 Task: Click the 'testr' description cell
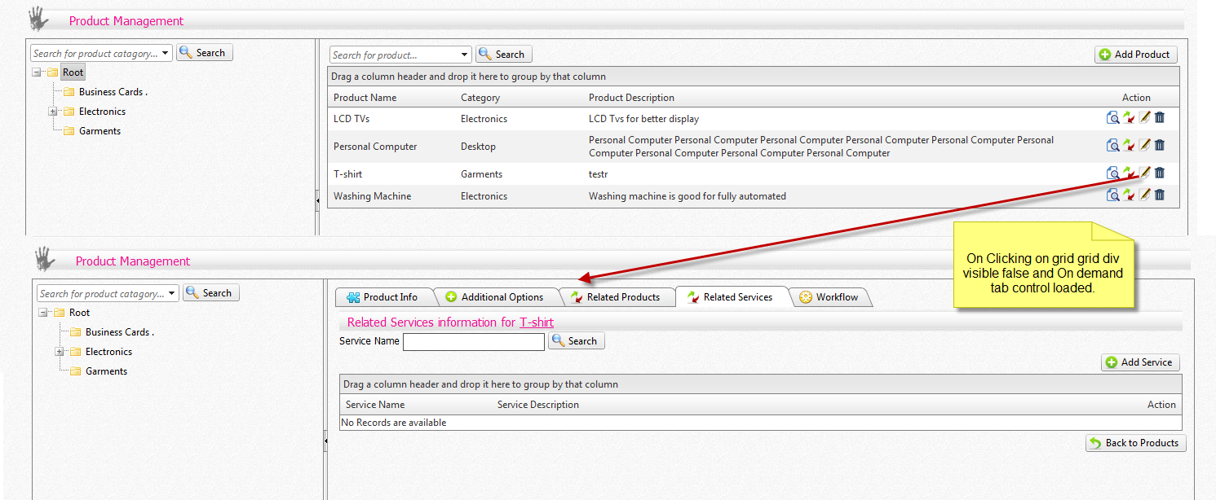coord(598,174)
